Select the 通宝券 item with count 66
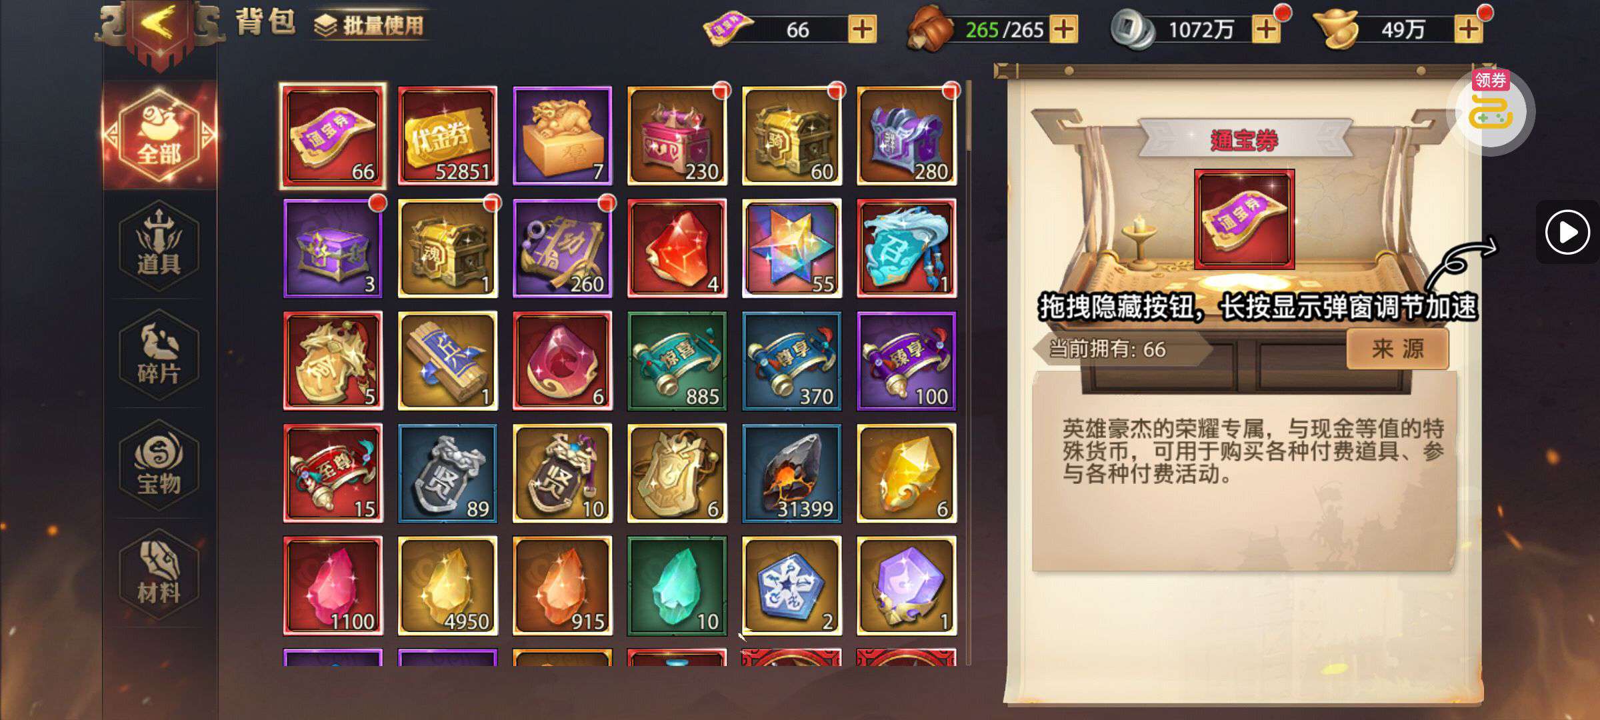Image resolution: width=1600 pixels, height=720 pixels. [x=333, y=135]
